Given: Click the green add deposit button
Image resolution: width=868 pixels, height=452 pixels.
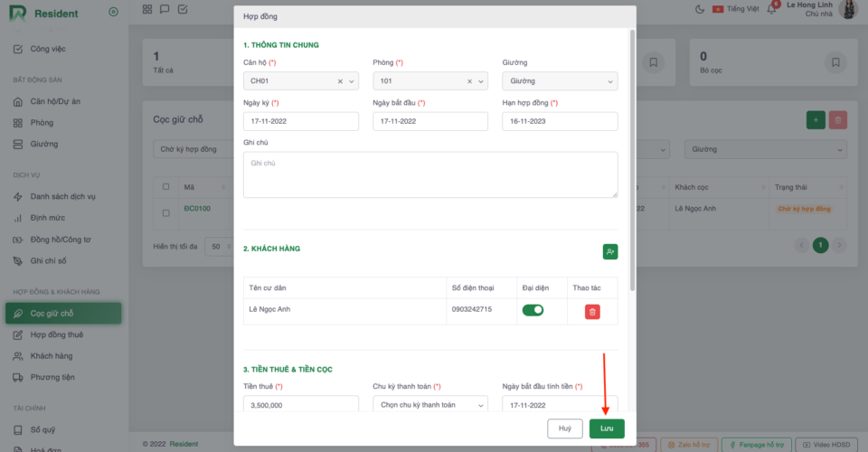Looking at the screenshot, I should (816, 120).
